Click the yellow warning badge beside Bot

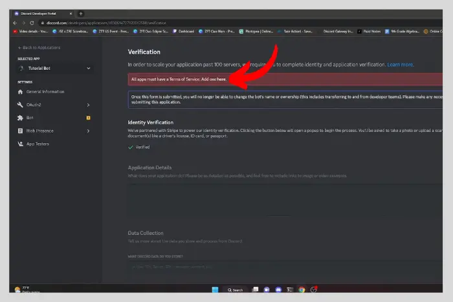pos(89,118)
